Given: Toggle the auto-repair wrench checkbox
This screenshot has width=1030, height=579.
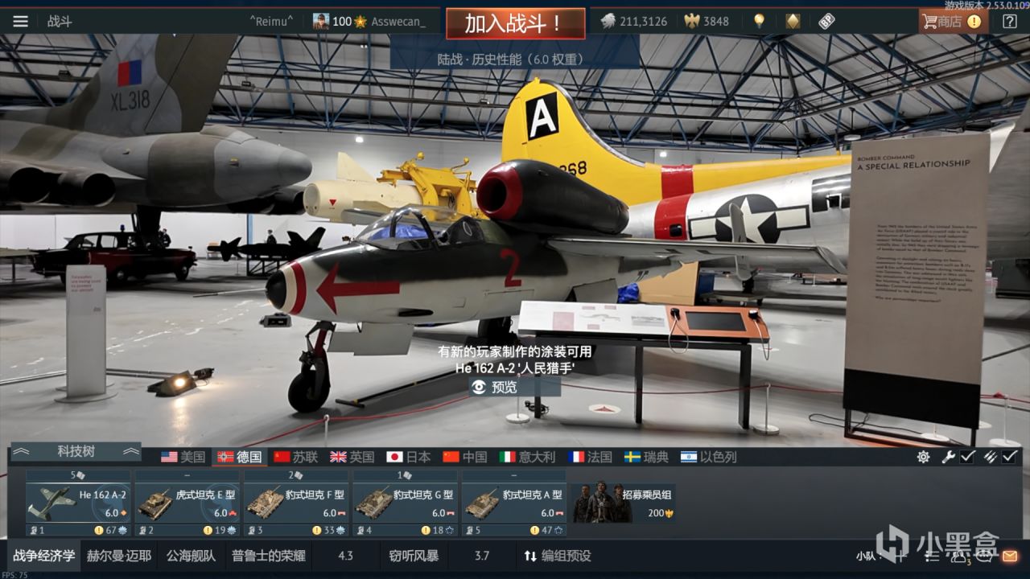Looking at the screenshot, I should click(x=968, y=457).
